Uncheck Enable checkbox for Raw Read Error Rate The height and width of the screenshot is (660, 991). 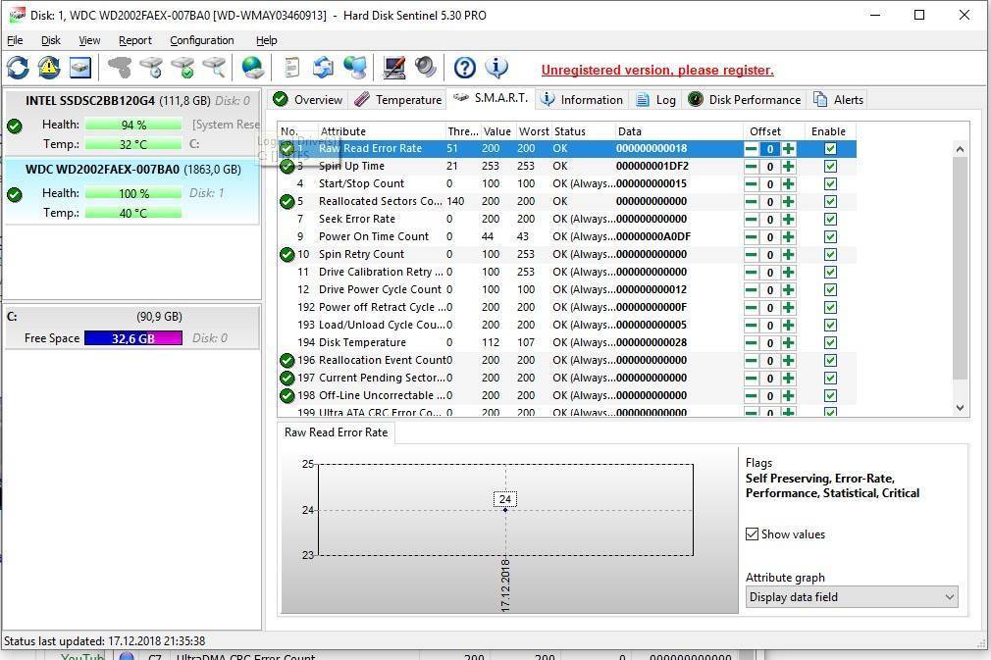[830, 149]
